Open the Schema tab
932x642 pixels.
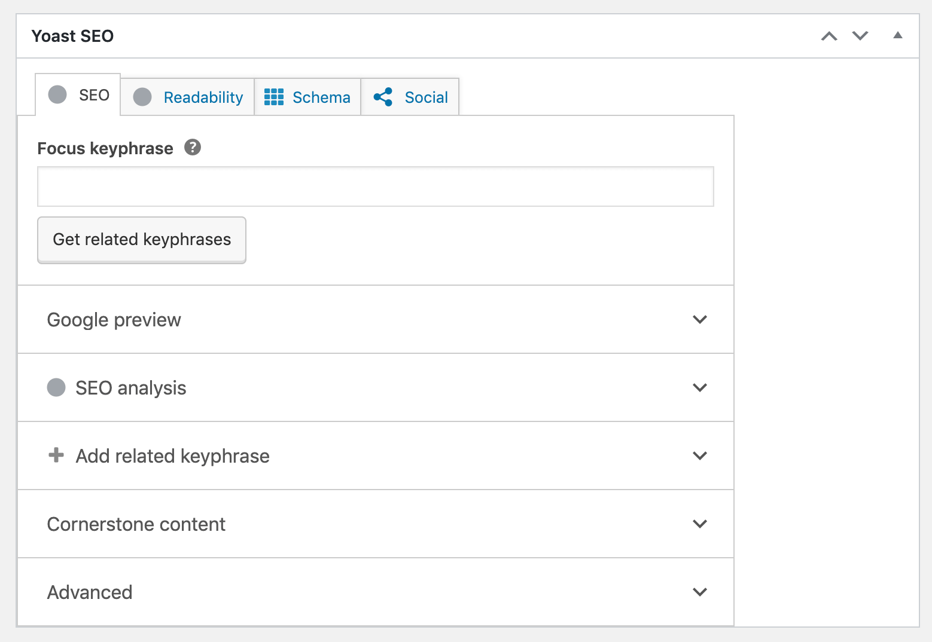(x=307, y=97)
